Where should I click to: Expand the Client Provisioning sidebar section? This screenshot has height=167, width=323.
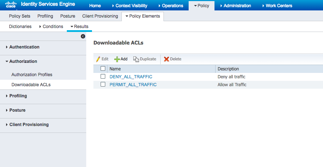click(x=27, y=125)
